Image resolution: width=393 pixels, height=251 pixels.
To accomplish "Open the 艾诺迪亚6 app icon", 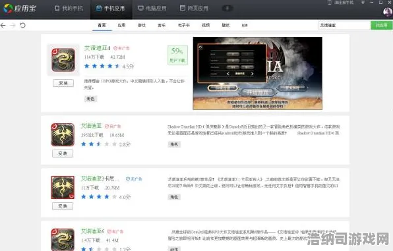I will click(x=63, y=240).
